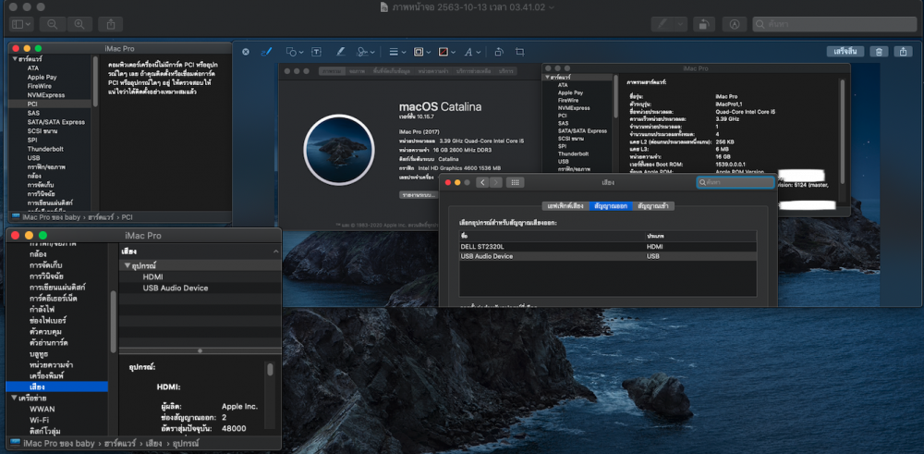Select Wi-Fi under เครือข่าย
This screenshot has height=454, width=924.
pyautogui.click(x=40, y=420)
